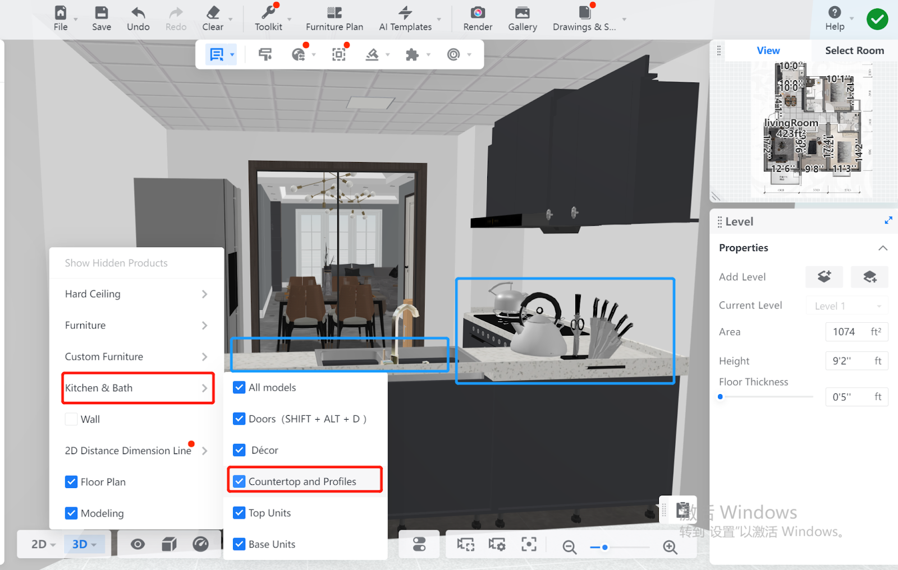Open the puzzle-piece plugin tool
Screen dimensions: 898x570
point(413,54)
